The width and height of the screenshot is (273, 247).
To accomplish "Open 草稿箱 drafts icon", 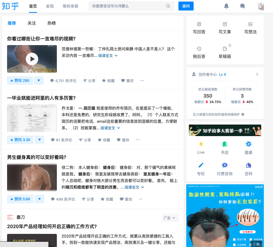I will [225, 49].
